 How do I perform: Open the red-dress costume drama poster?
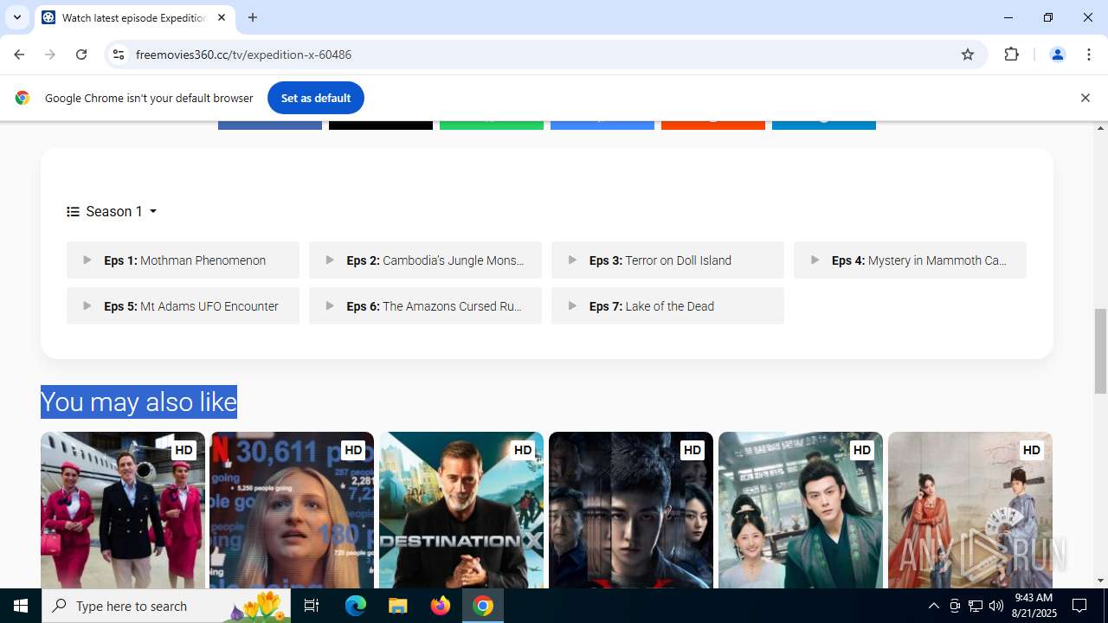[970, 511]
